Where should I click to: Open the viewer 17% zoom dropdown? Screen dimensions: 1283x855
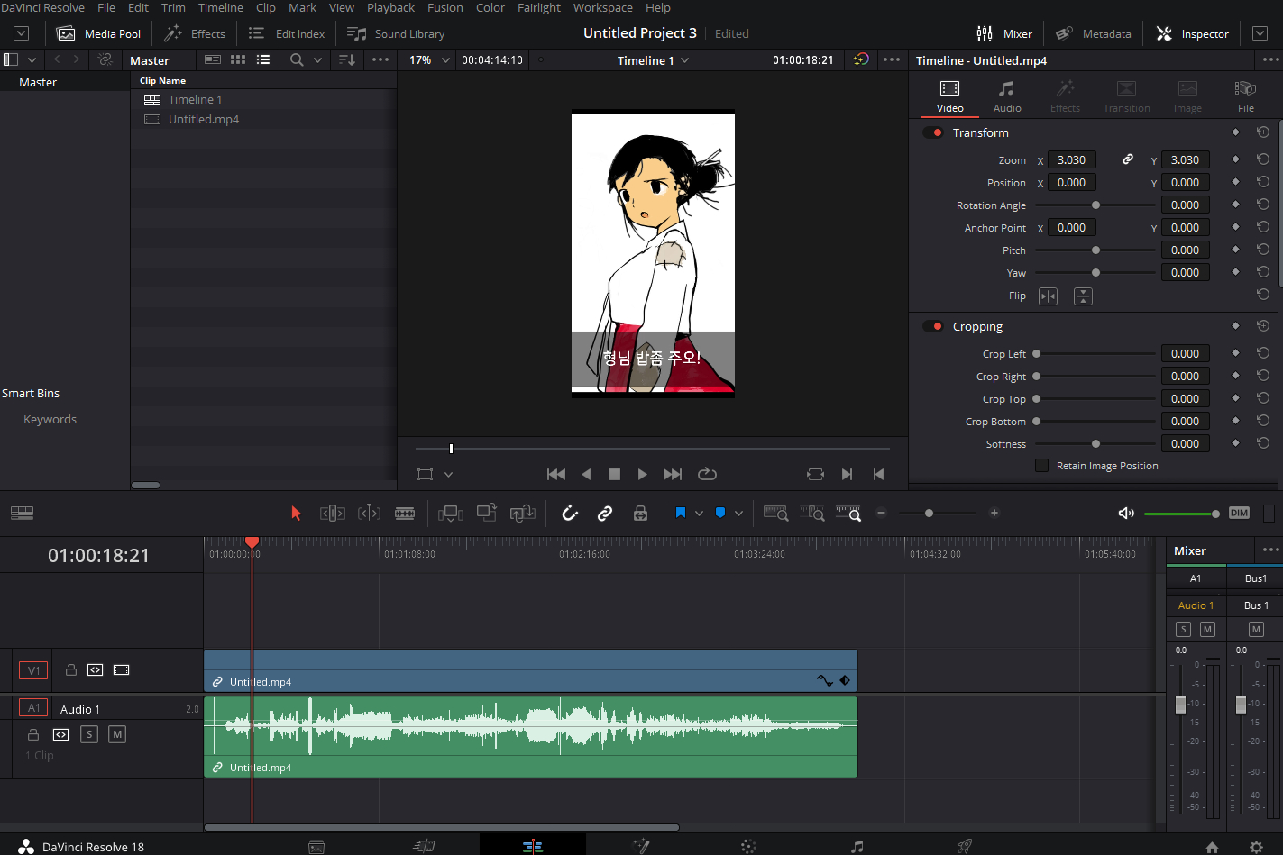pos(429,60)
